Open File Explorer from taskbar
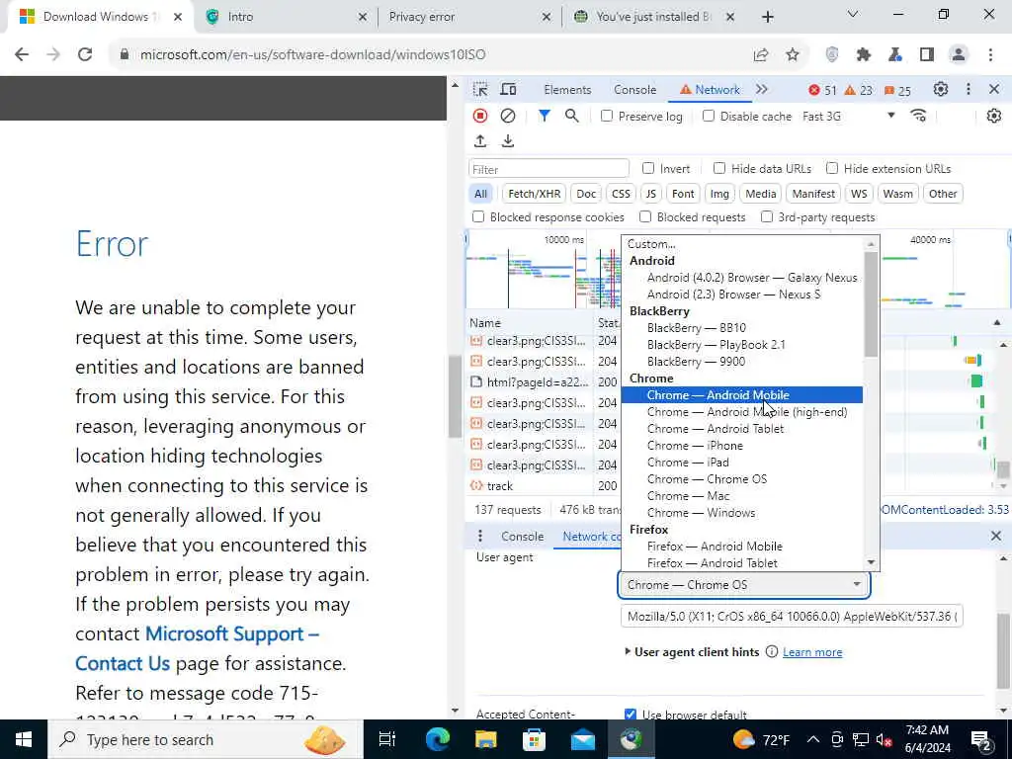The image size is (1012, 759). click(486, 739)
